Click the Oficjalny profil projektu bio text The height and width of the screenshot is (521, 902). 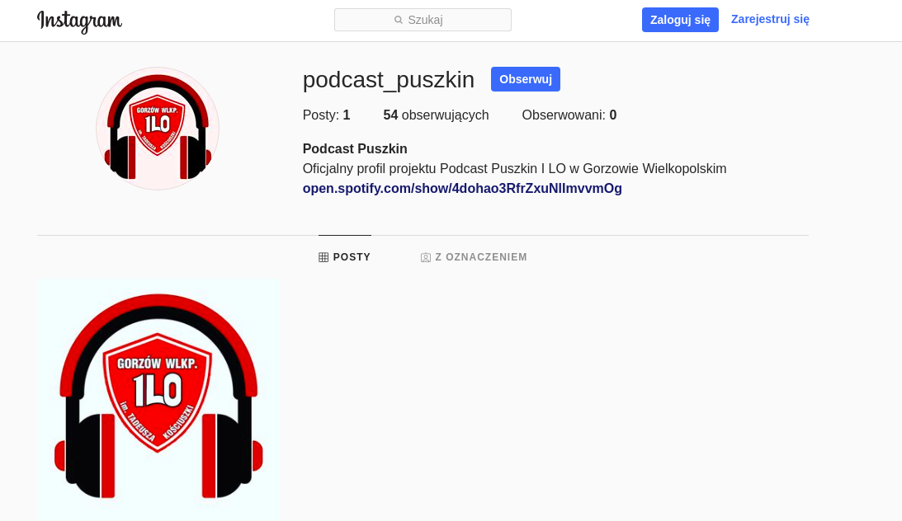[514, 169]
